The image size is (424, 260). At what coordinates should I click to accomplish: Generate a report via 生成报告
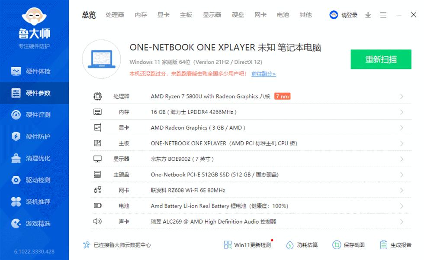(399, 245)
